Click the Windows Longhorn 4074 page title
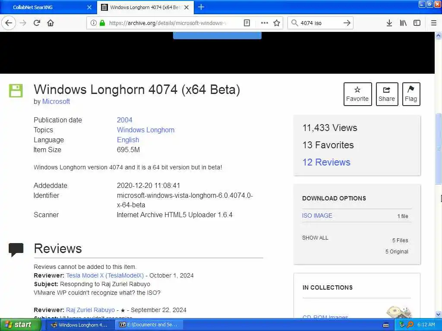The width and height of the screenshot is (442, 331). tap(137, 90)
